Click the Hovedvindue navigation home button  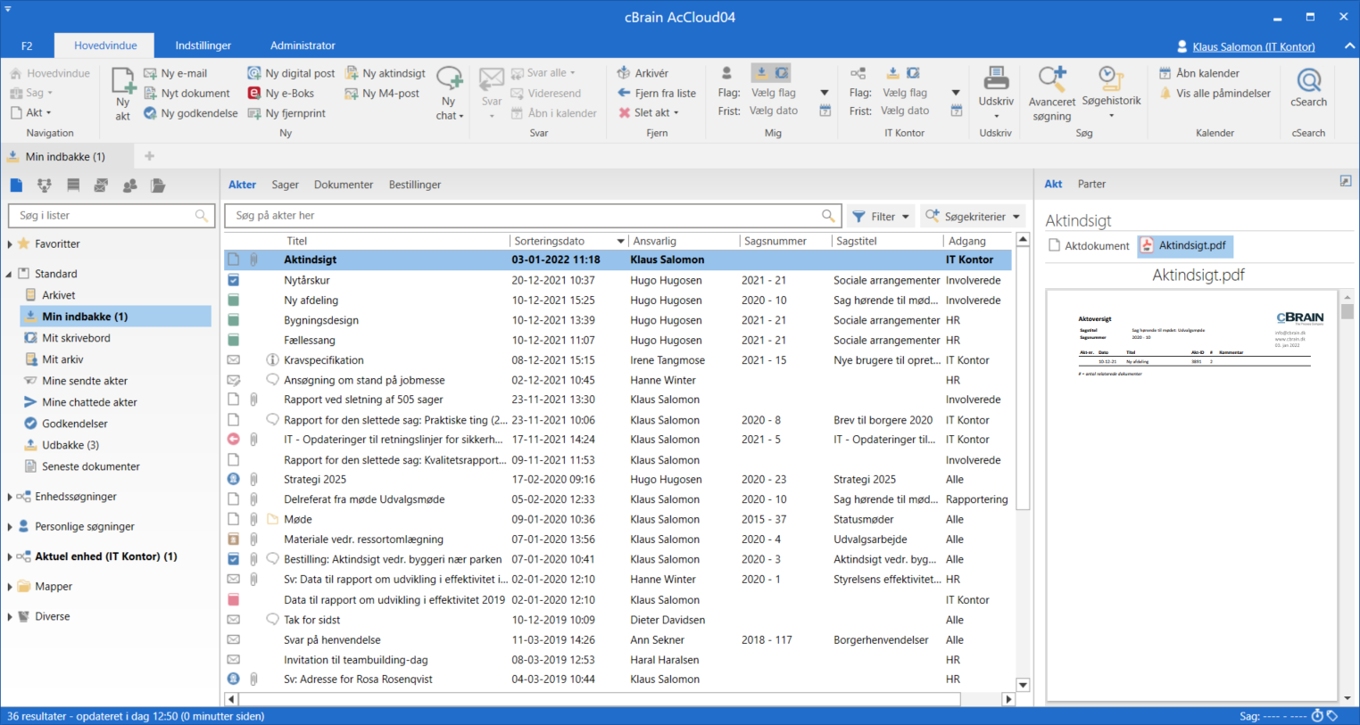click(x=50, y=73)
